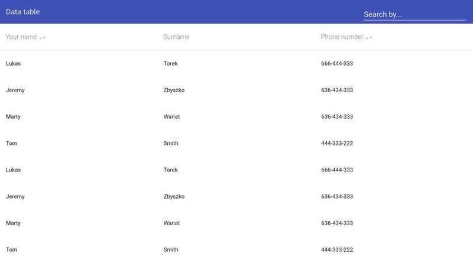Click the second Torek surname cell
This screenshot has width=473, height=266.
pyautogui.click(x=170, y=170)
